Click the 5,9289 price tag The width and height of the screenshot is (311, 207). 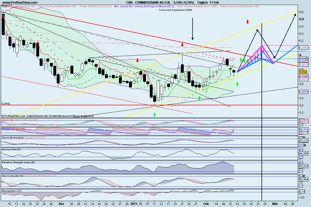(x=303, y=60)
